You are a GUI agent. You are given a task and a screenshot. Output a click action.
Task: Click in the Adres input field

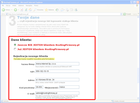point(57,80)
